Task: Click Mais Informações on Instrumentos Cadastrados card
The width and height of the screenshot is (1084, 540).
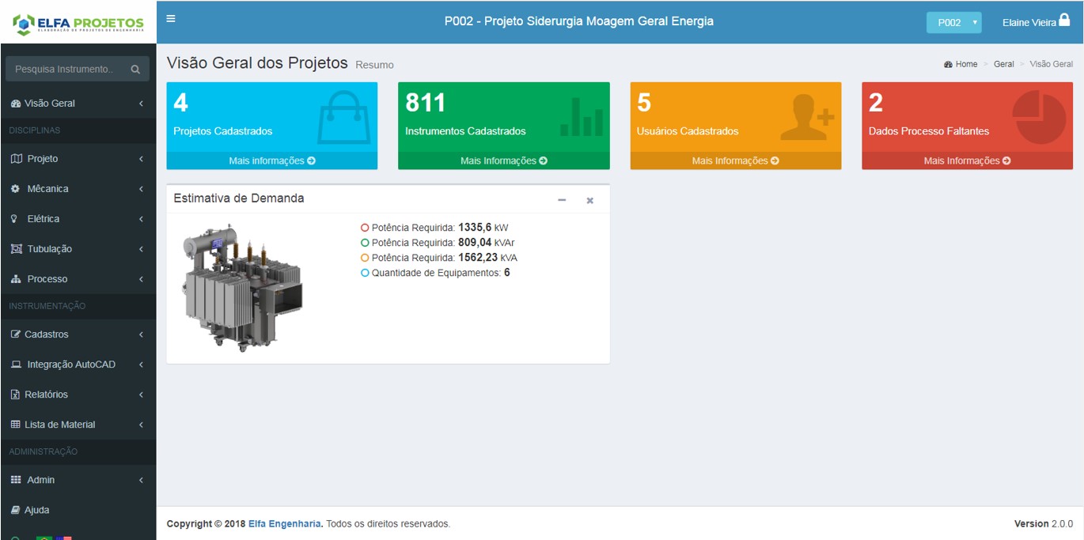Action: pos(503,160)
